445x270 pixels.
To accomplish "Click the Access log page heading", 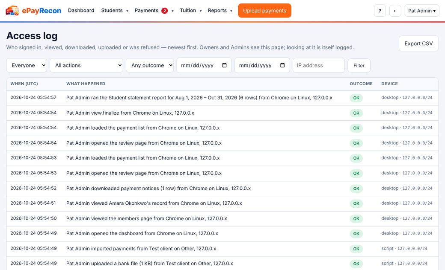I will pyautogui.click(x=32, y=36).
